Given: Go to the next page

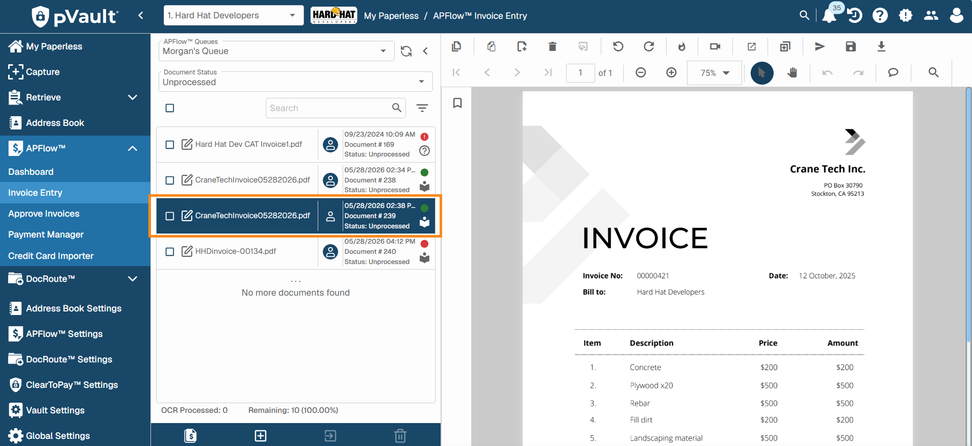Looking at the screenshot, I should coord(517,72).
